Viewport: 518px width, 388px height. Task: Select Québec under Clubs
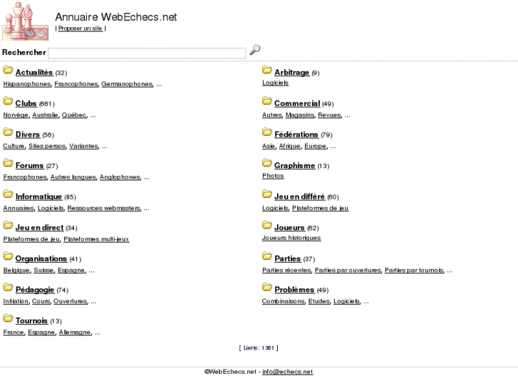coord(74,115)
